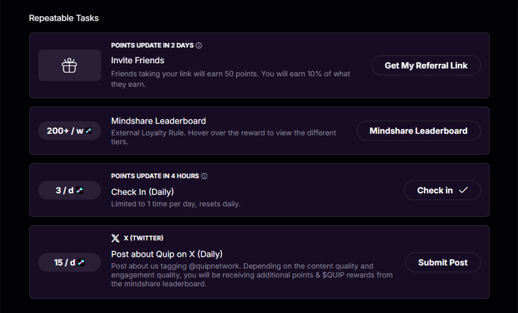The image size is (518, 313).
Task: Click the gift icon in Invite Friends card
Action: (x=69, y=65)
